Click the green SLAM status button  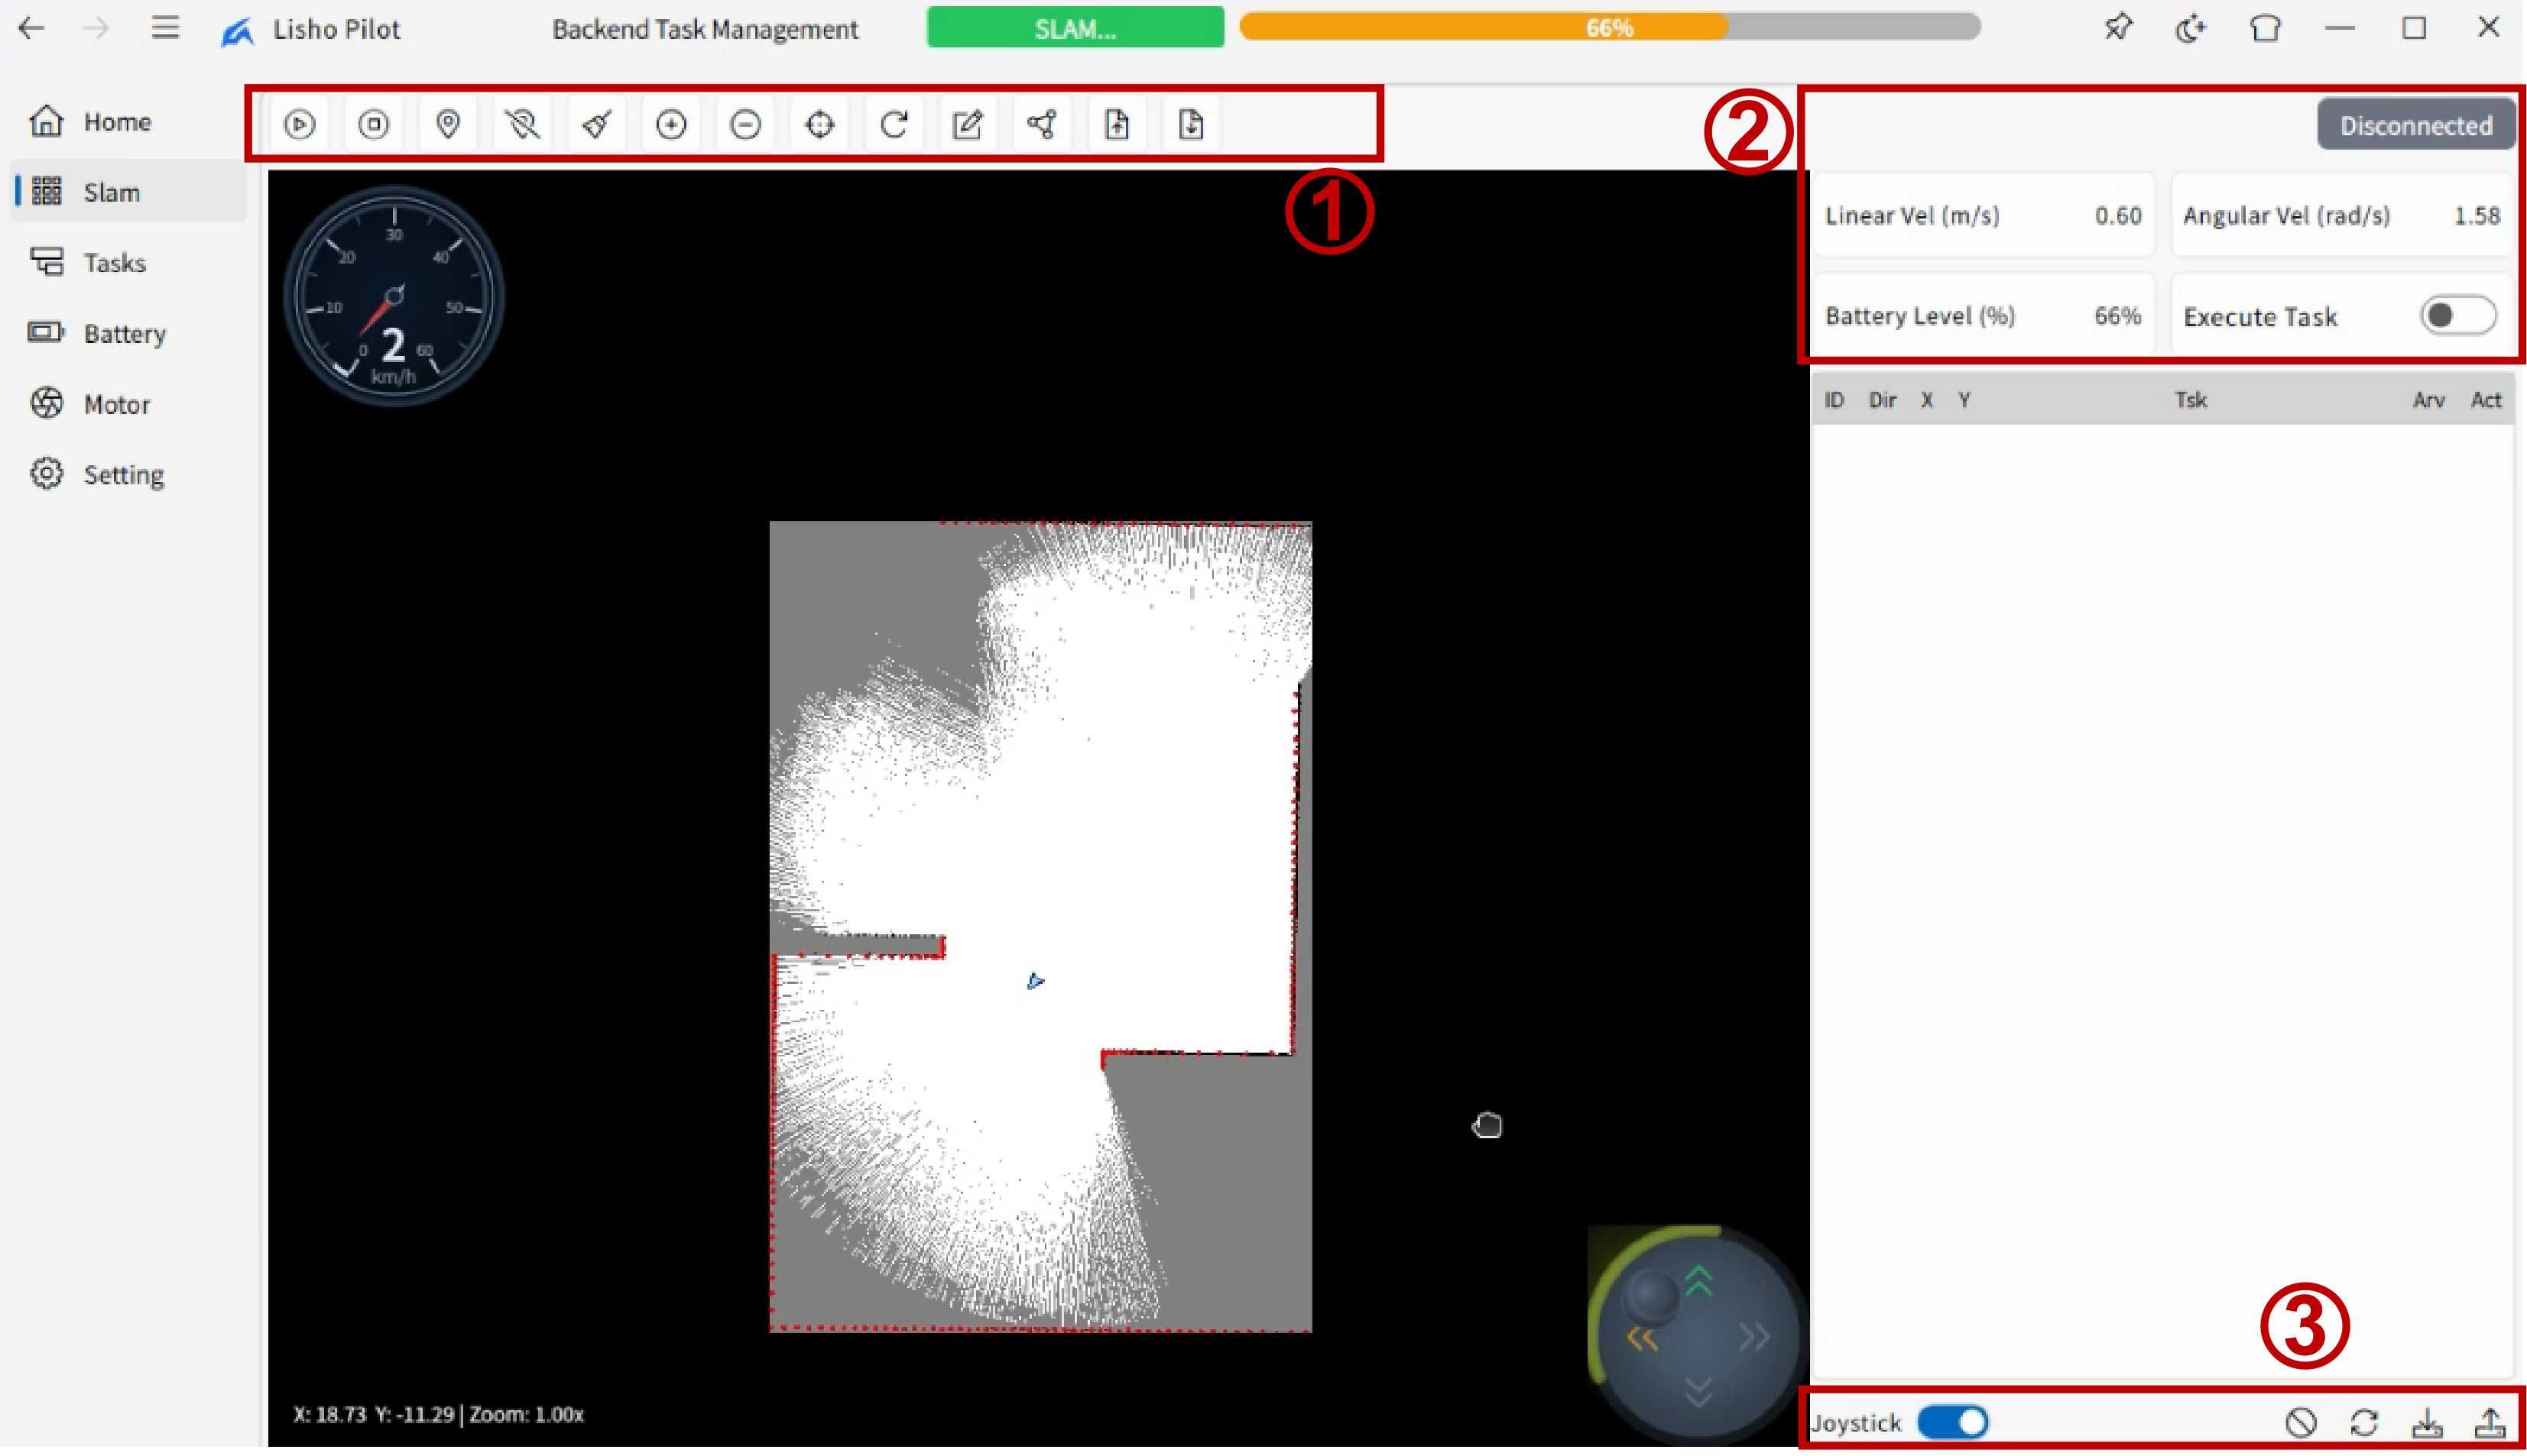1075,28
